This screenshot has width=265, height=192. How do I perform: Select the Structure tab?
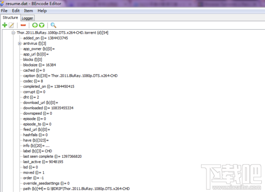coord(11,17)
